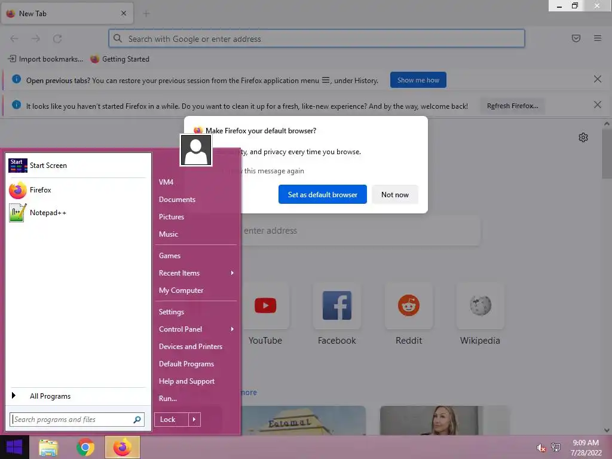Go forward one page in Firefox
The height and width of the screenshot is (459, 612).
point(36,39)
